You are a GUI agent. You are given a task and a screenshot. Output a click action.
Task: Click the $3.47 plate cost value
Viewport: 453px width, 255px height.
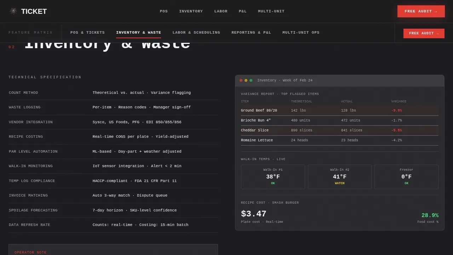254,214
